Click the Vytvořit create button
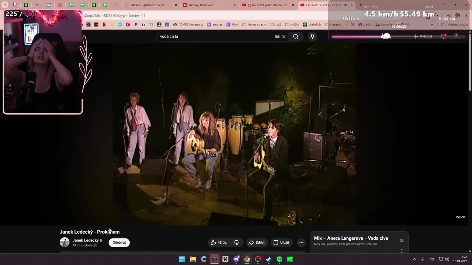 [423, 36]
